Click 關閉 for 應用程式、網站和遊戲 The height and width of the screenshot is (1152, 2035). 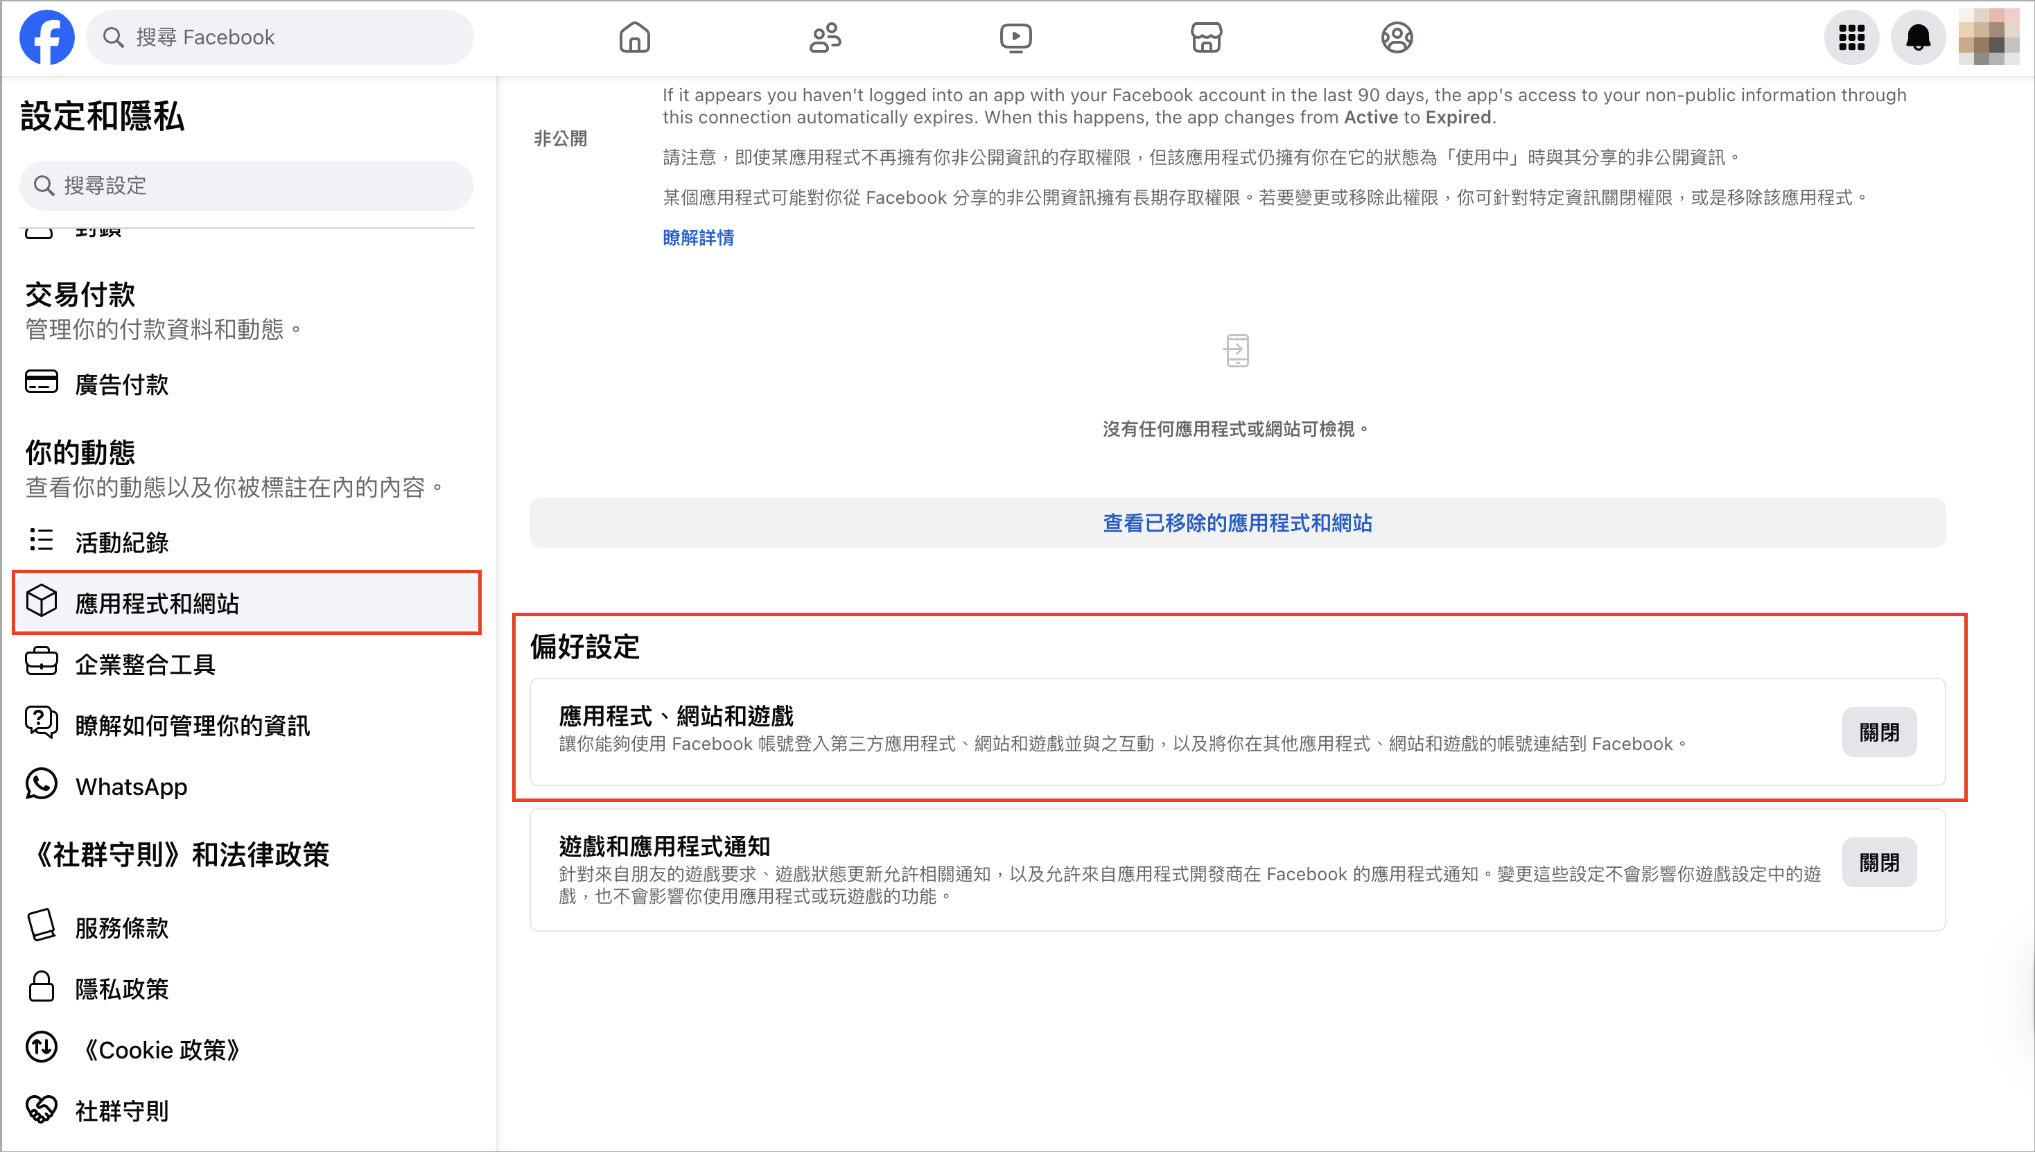click(1878, 732)
